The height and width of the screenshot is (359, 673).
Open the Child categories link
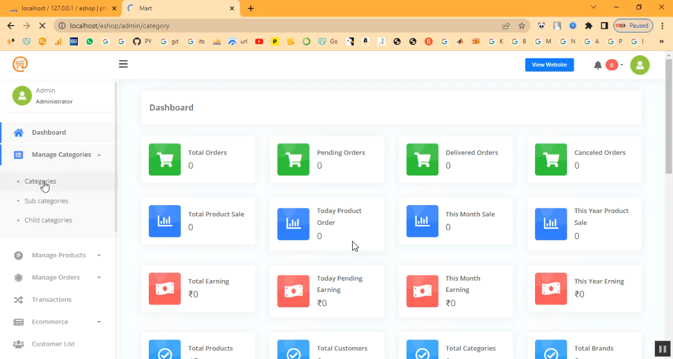click(48, 220)
